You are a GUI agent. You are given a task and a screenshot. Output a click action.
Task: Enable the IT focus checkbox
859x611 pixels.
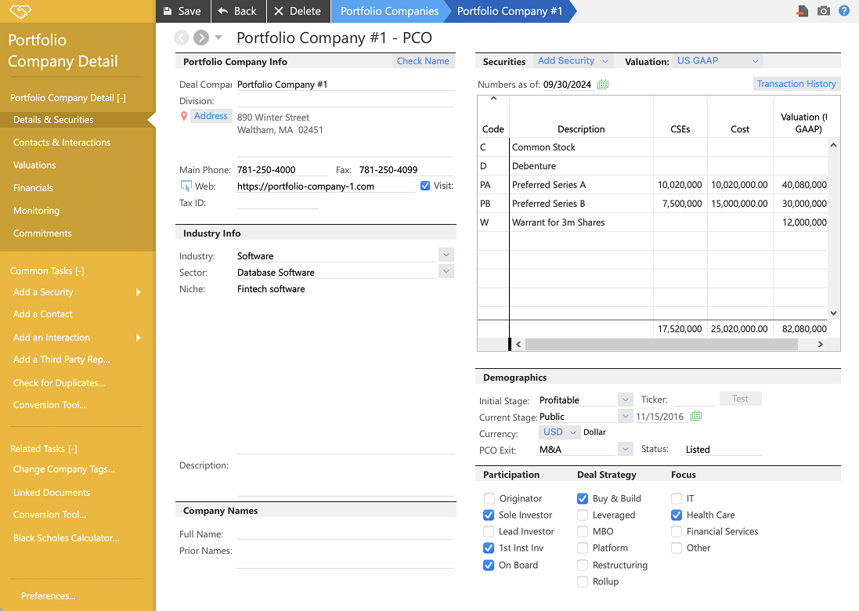coord(677,499)
